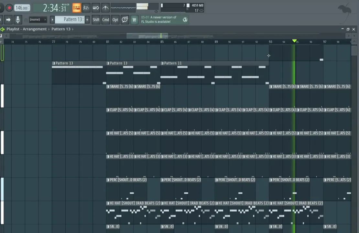The width and height of the screenshot is (359, 233).
Task: Click the red Record button
Action: click(x=9, y=8)
